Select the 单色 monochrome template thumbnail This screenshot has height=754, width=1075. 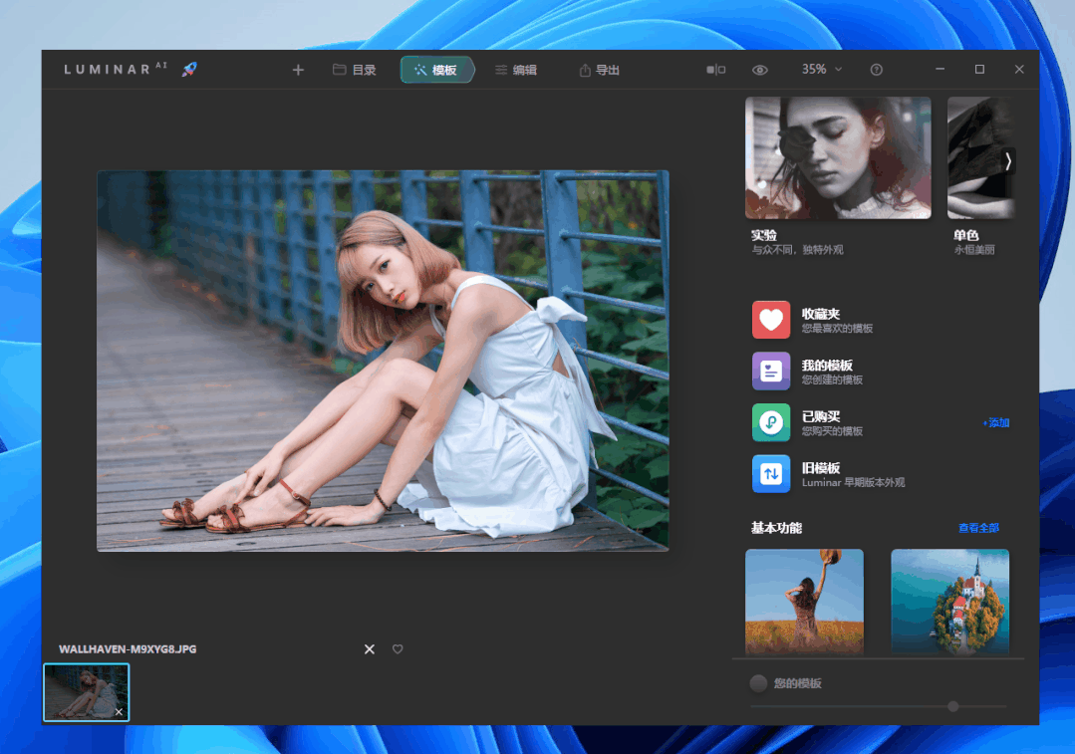pyautogui.click(x=981, y=157)
